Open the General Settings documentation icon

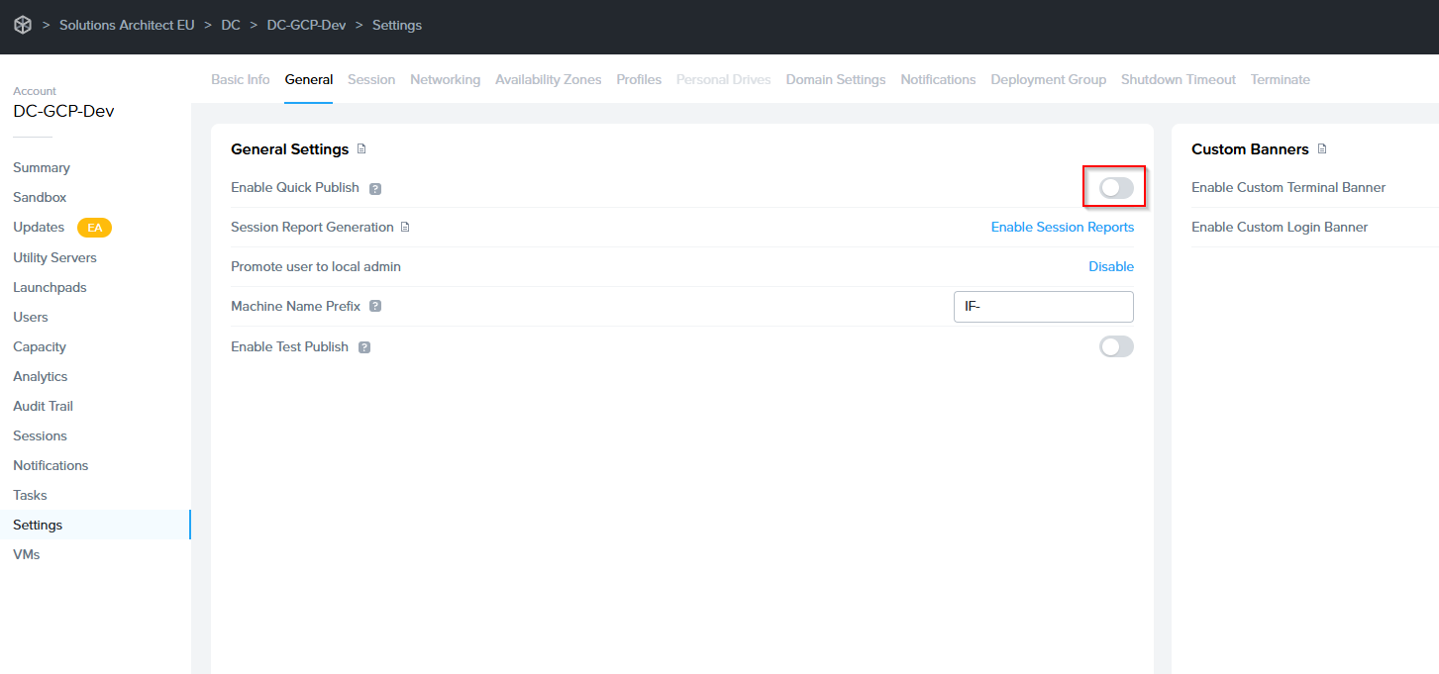pyautogui.click(x=361, y=149)
